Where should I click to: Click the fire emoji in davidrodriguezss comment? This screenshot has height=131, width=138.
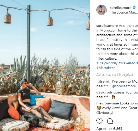pos(113,97)
